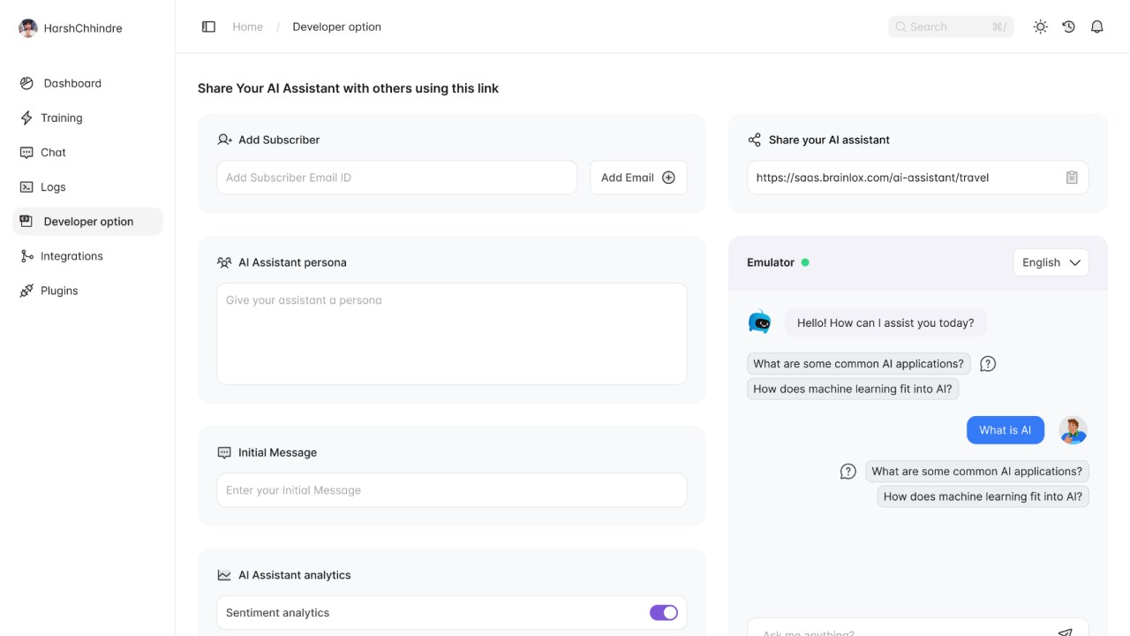The image size is (1130, 636).
Task: Toggle Sentiment analytics switch
Action: (x=664, y=613)
